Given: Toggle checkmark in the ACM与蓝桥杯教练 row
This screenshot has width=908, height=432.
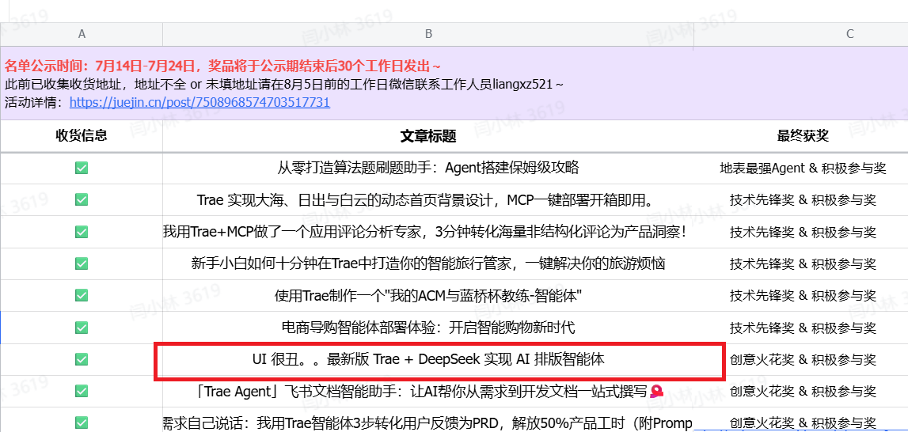Looking at the screenshot, I should pyautogui.click(x=82, y=296).
